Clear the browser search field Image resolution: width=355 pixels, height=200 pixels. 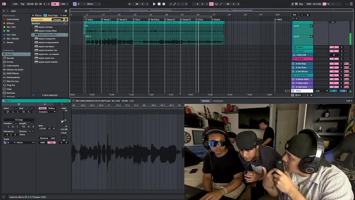(66, 11)
